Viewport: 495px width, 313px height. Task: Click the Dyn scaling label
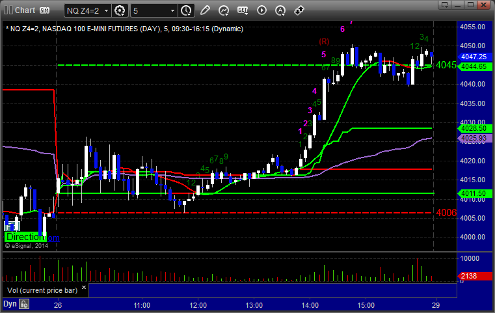(10, 304)
